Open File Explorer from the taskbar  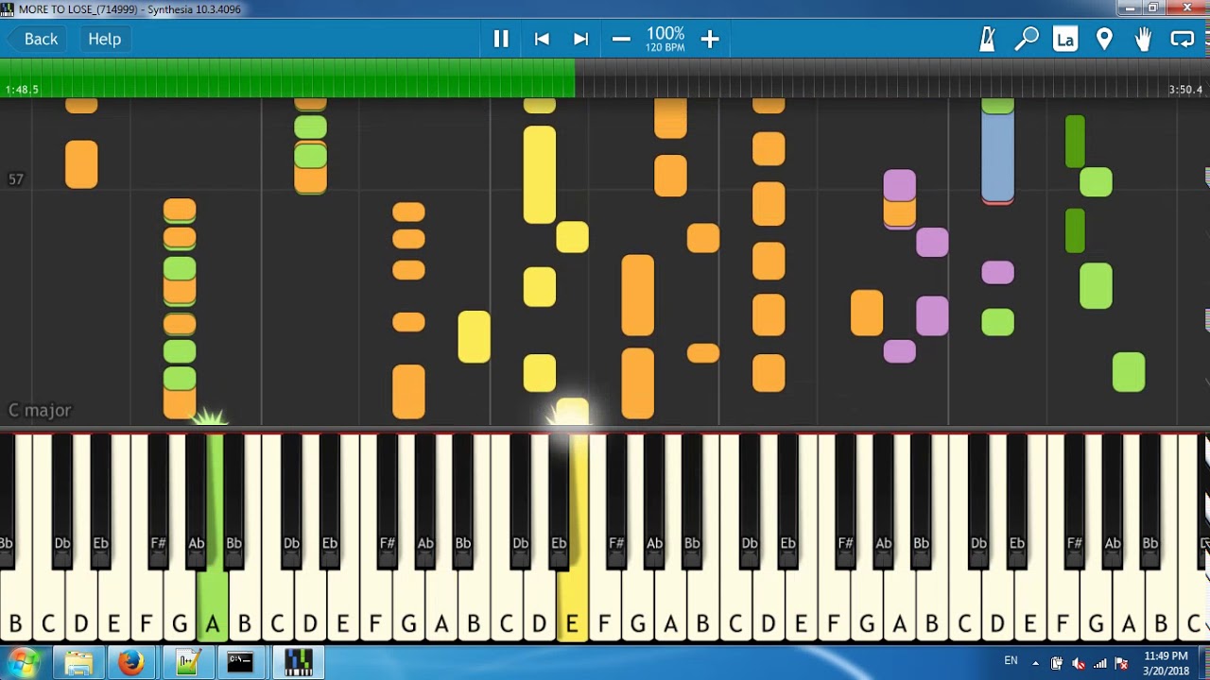78,663
